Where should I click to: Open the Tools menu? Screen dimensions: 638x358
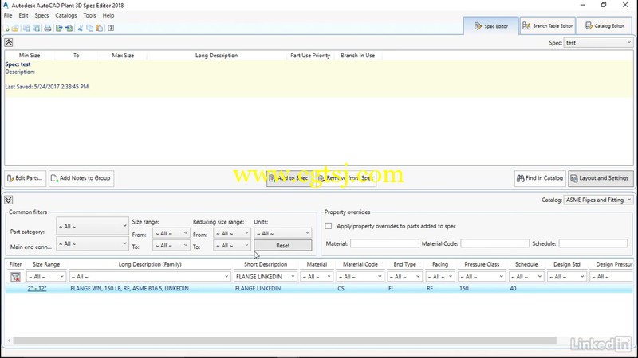click(89, 15)
